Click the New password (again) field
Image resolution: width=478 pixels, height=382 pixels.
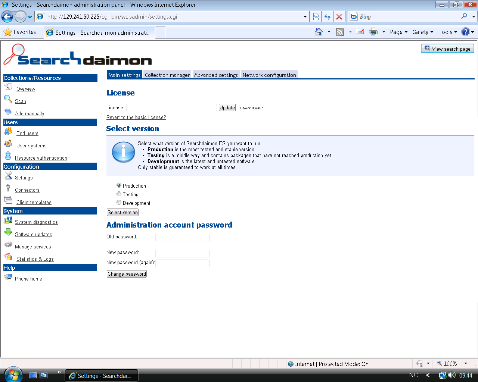[x=182, y=263]
